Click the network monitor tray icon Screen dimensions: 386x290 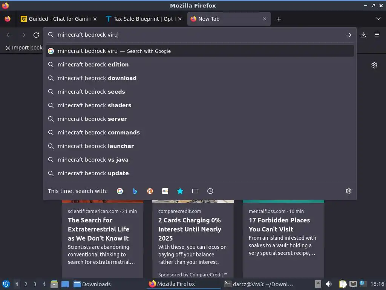pyautogui.click(x=353, y=284)
